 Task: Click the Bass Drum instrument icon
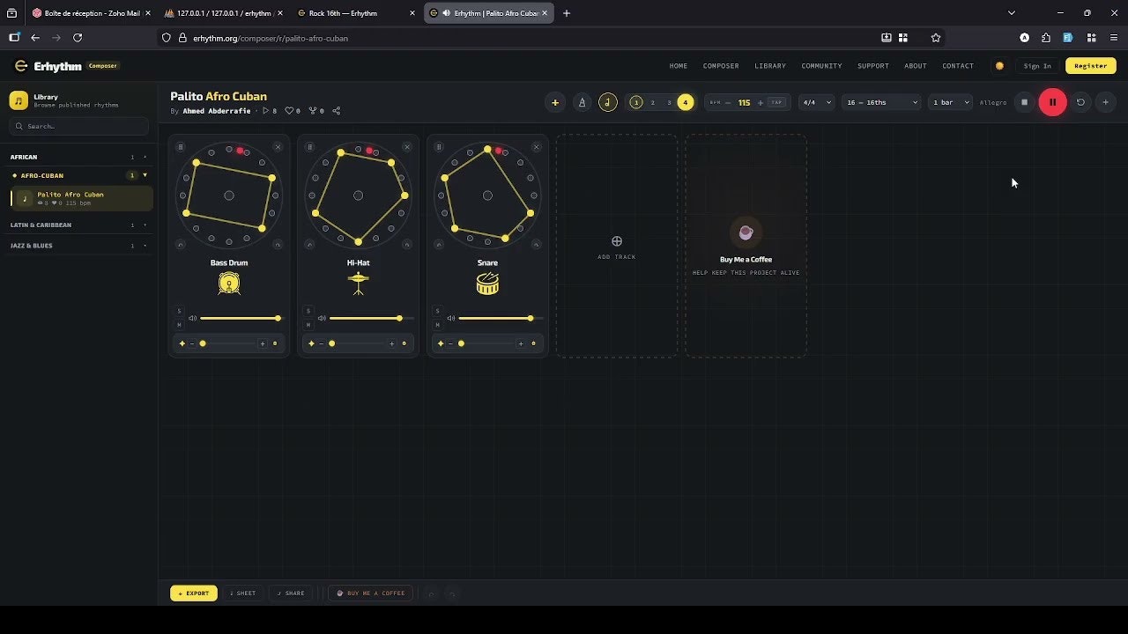229,284
